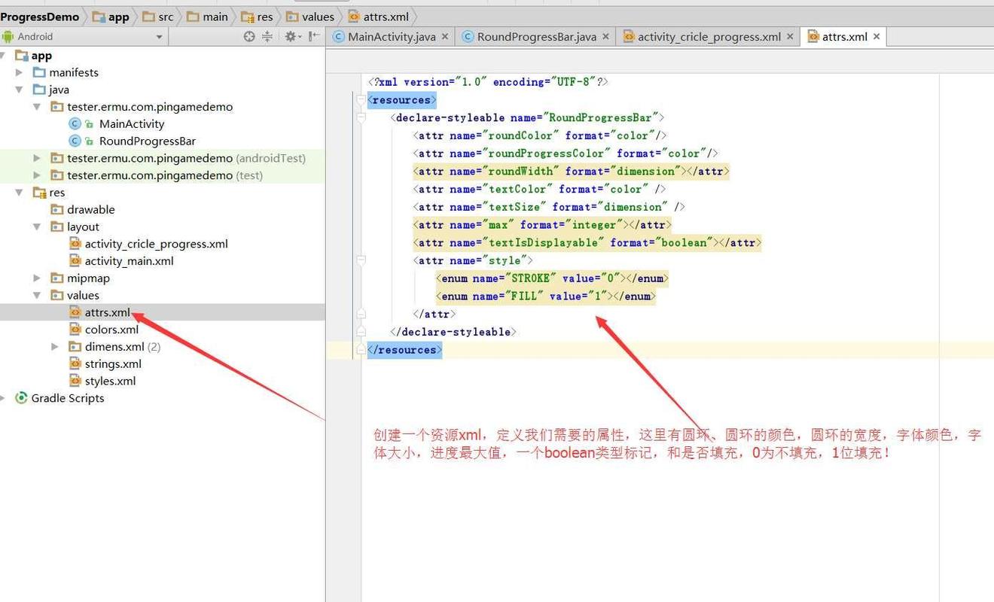Click the values breadcrumb in navigation bar
This screenshot has height=602, width=994.
point(317,17)
